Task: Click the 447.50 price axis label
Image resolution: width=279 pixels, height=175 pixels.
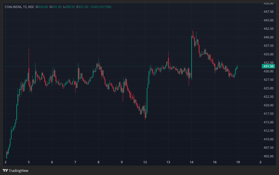Action: (x=268, y=12)
